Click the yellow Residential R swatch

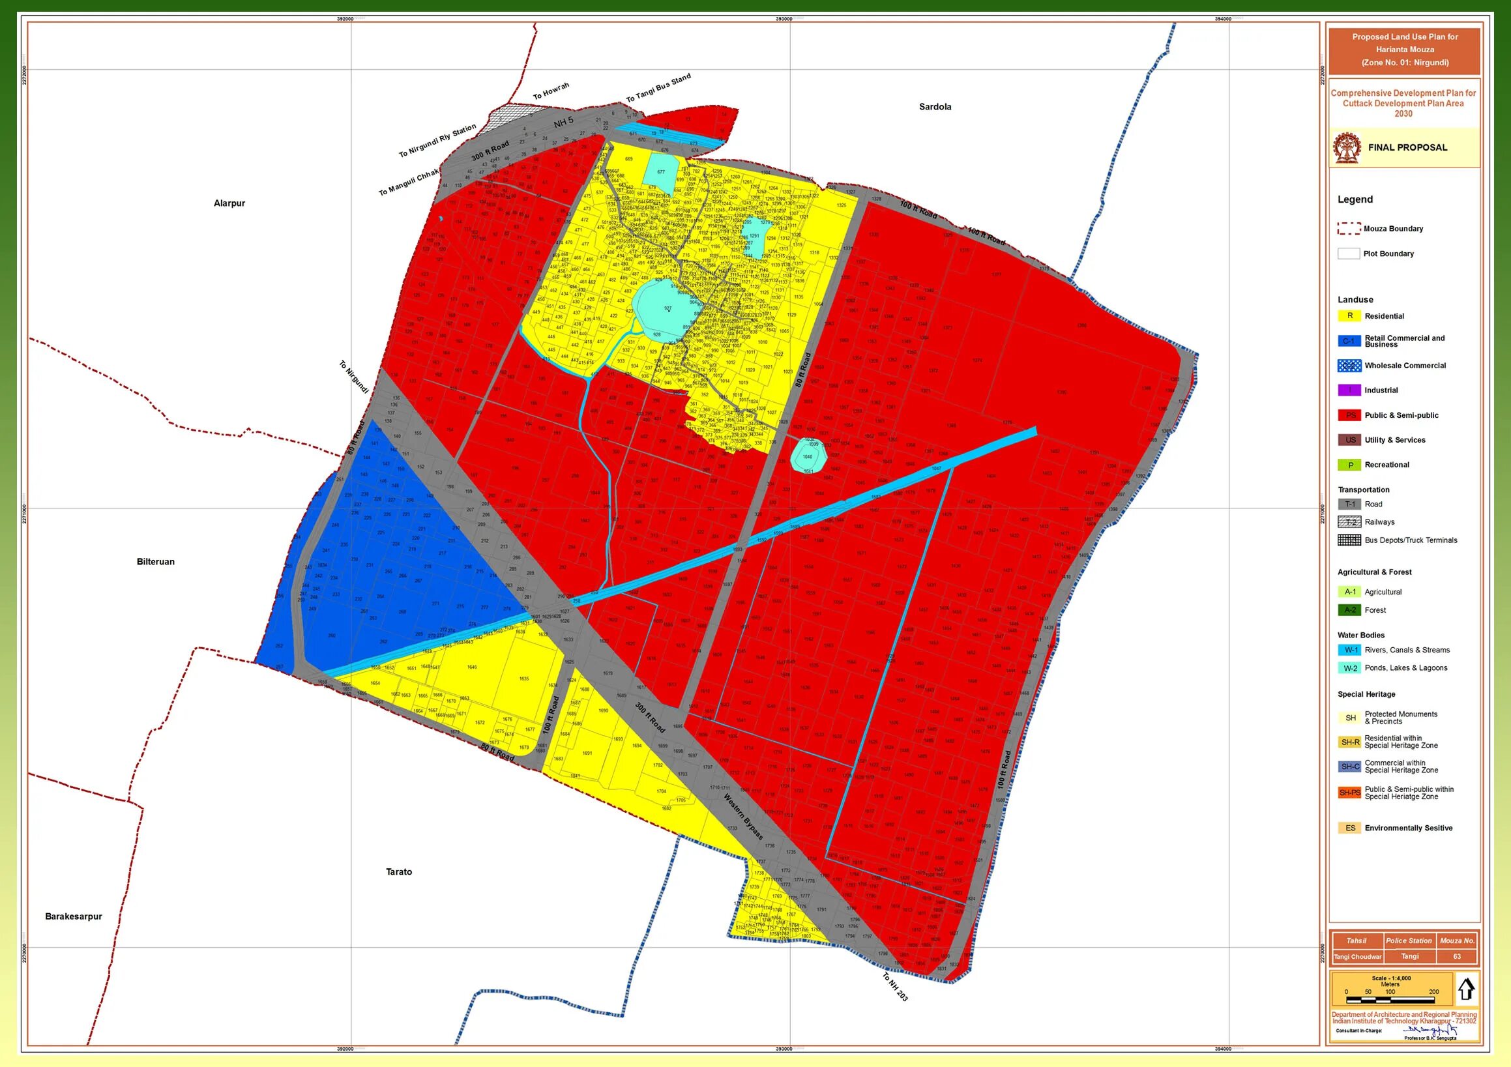pos(1349,316)
